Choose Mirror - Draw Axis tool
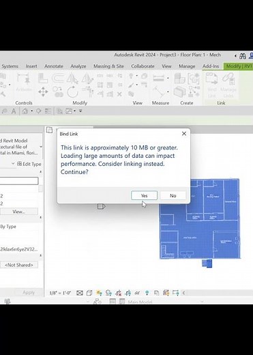Screen dimensions: 253x355 coord(87,79)
